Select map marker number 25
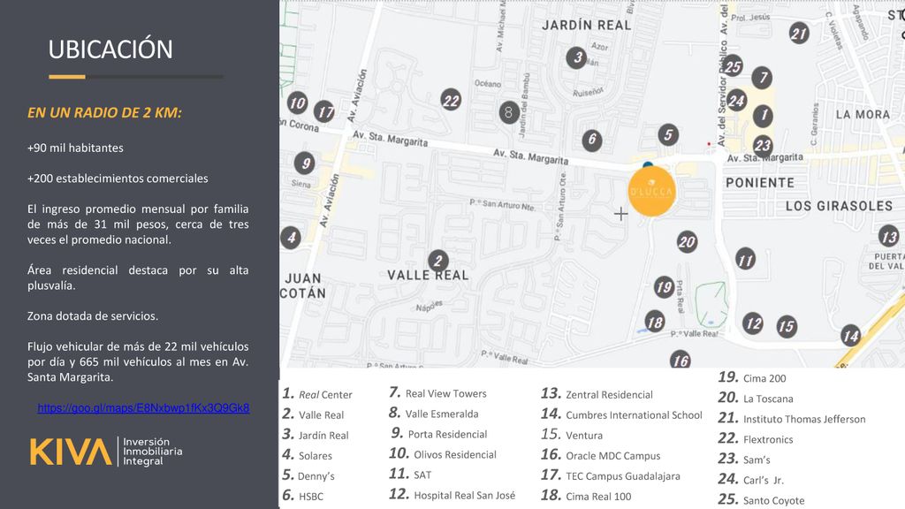Viewport: 905px width, 509px height. click(x=733, y=66)
